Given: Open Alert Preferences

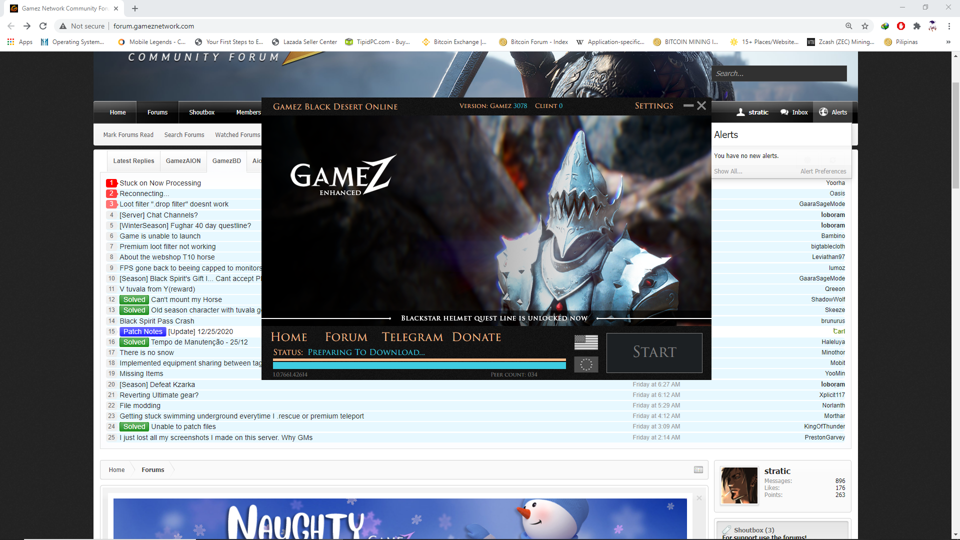Looking at the screenshot, I should (x=823, y=171).
